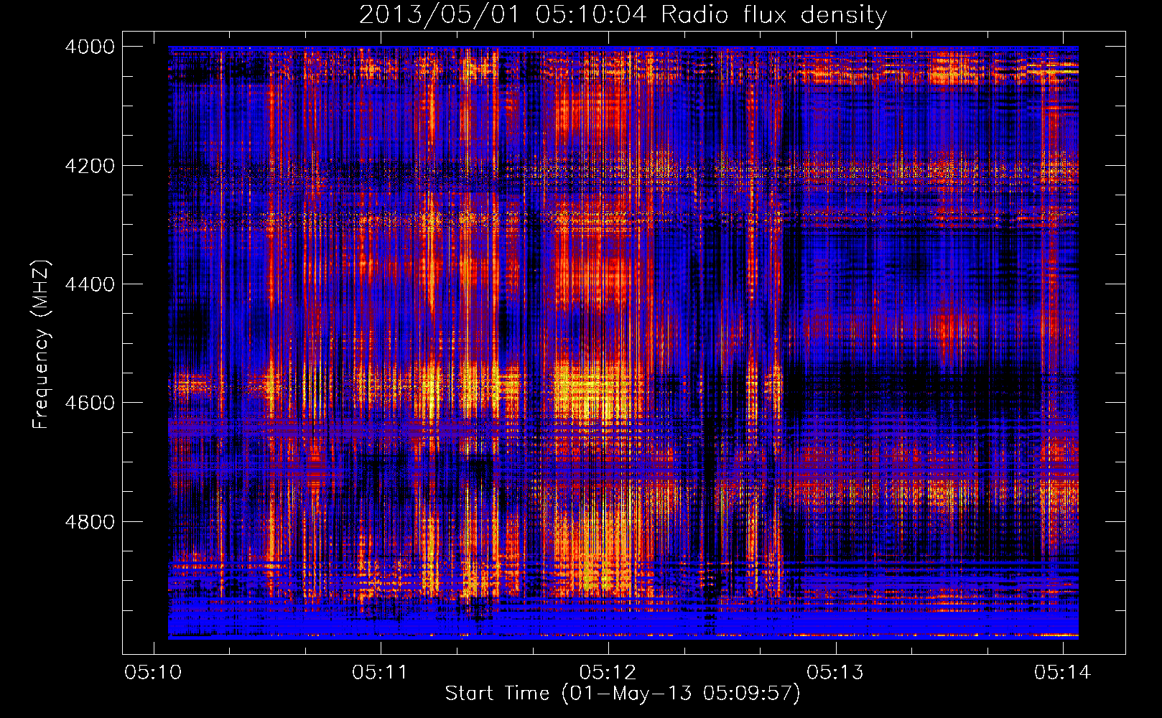This screenshot has width=1162, height=718.
Task: Click the 05:14 time tick label
Action: coord(1062,673)
